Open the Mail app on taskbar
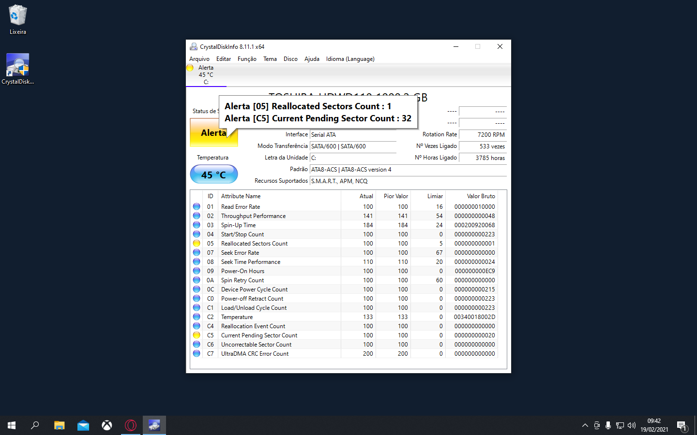697x435 pixels. click(x=83, y=425)
